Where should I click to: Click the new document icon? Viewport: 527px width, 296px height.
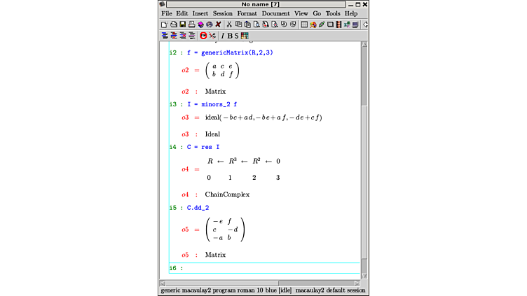(x=164, y=24)
